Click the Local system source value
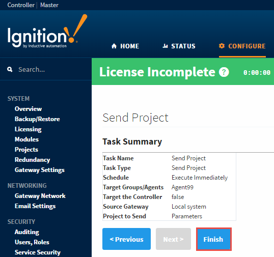This screenshot has width=274, height=257. coord(189,207)
